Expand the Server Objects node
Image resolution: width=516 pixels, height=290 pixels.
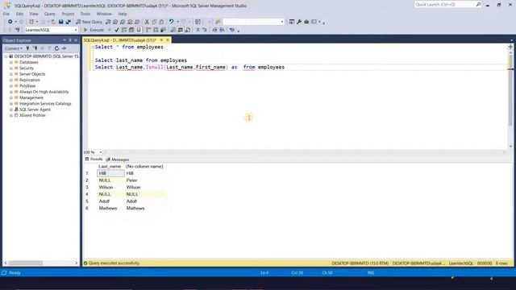click(x=10, y=74)
